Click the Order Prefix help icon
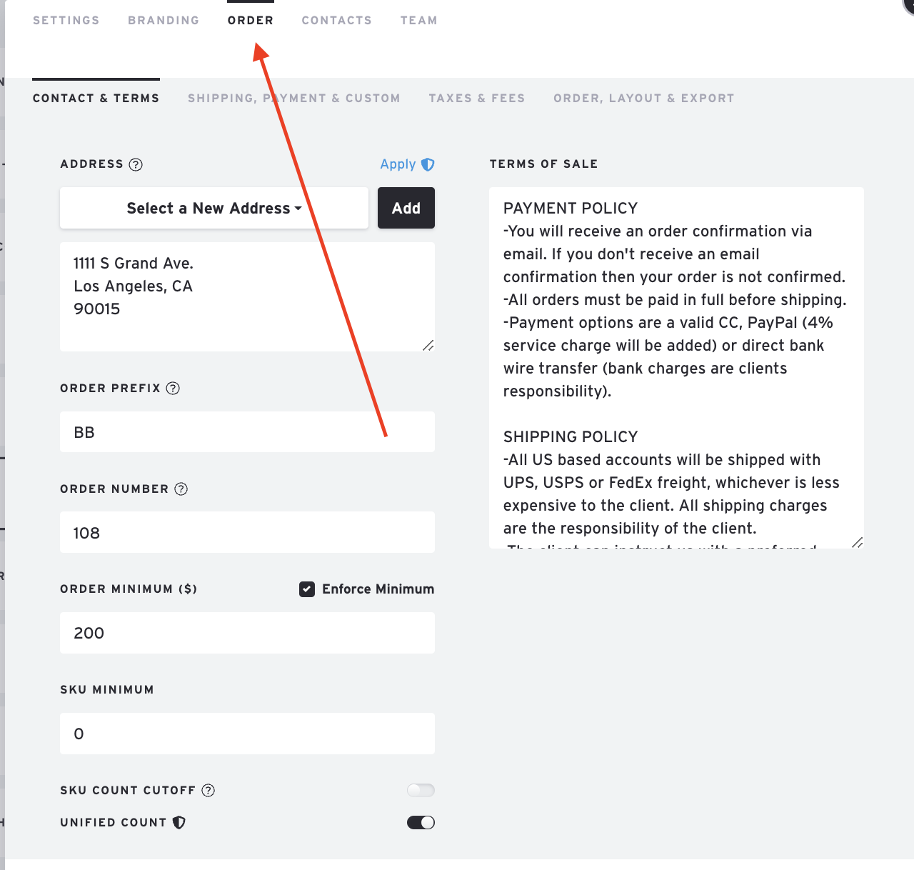This screenshot has height=870, width=914. [173, 388]
